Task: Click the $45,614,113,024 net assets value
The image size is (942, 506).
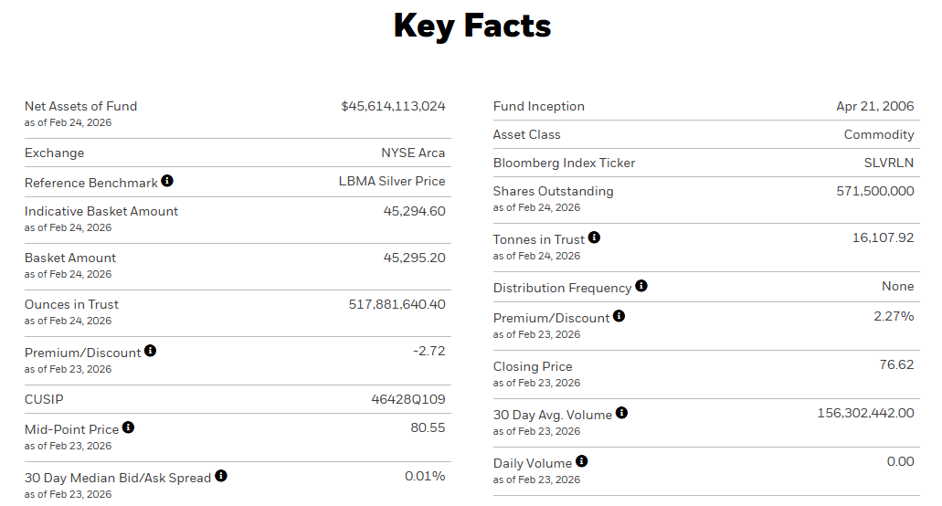Action: (393, 106)
